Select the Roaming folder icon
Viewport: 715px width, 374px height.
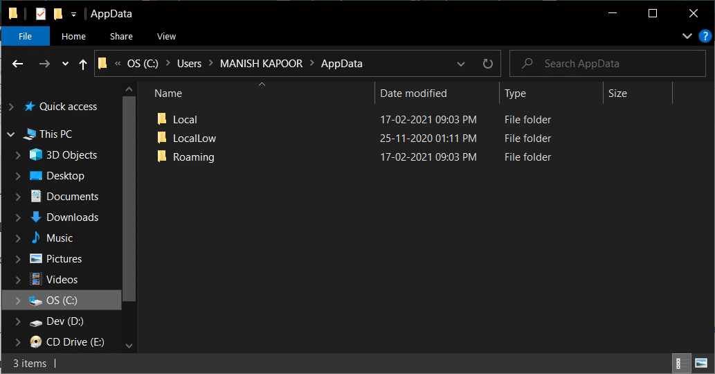pos(162,157)
